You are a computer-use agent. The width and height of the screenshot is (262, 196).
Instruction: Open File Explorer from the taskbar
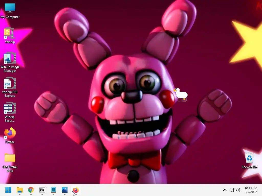click(x=19, y=190)
